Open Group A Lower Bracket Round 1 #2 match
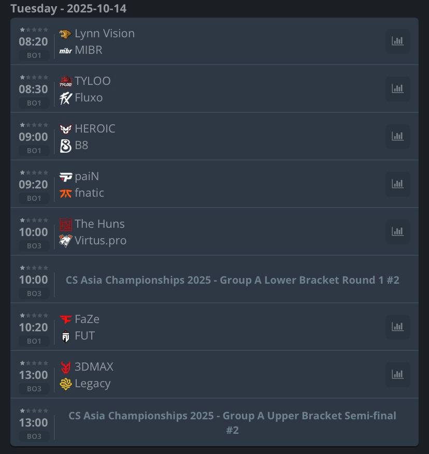This screenshot has width=429, height=454. pyautogui.click(x=232, y=280)
